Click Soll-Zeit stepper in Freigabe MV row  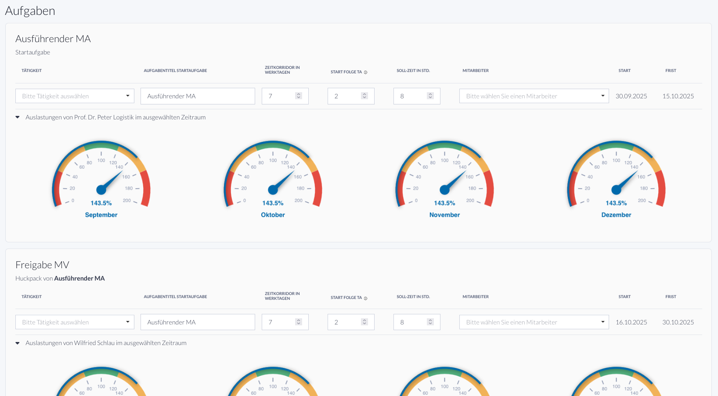(430, 322)
